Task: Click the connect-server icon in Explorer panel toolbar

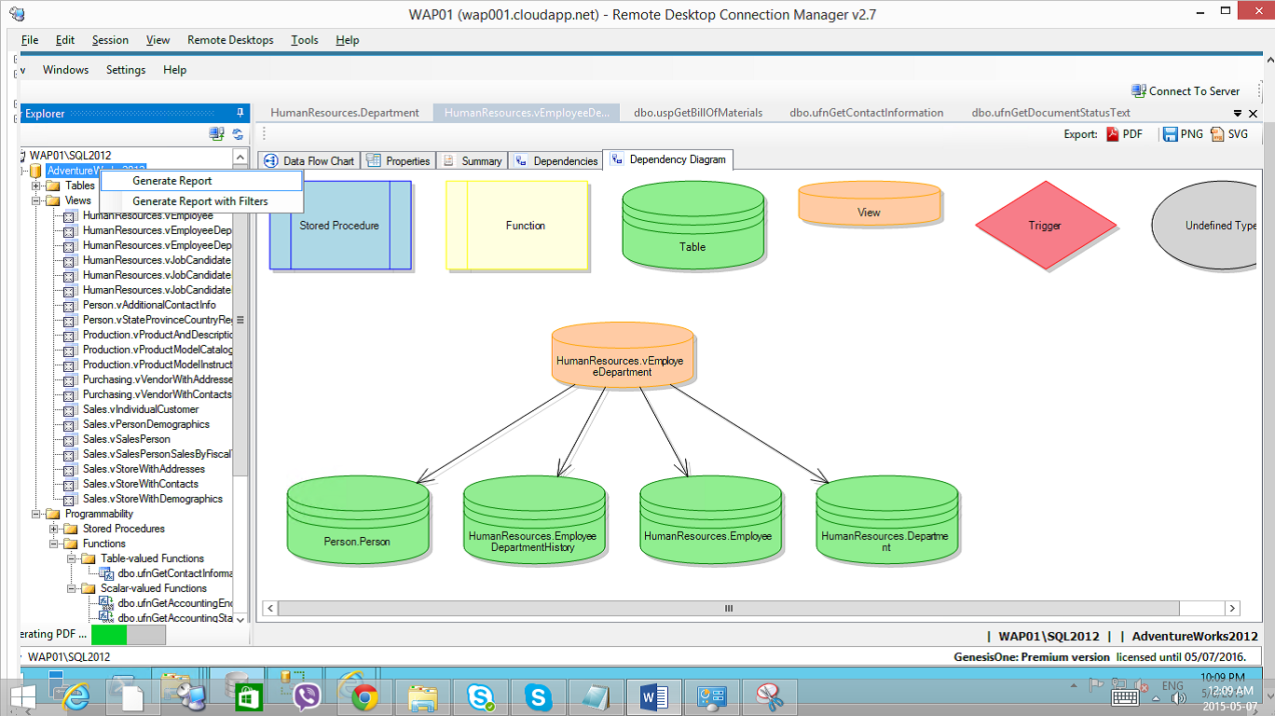Action: [217, 134]
